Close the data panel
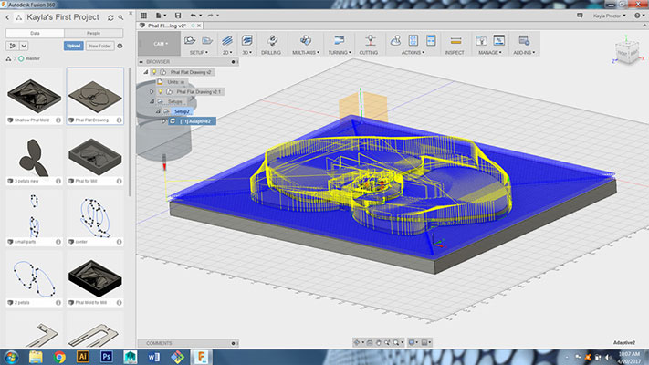The image size is (649, 365). [x=131, y=14]
